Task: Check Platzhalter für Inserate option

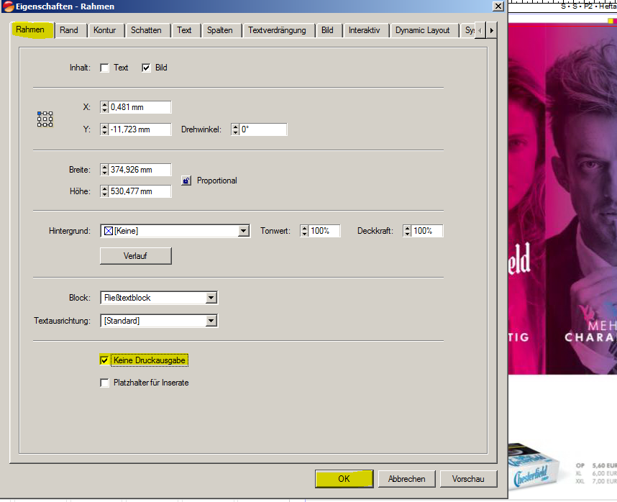Action: click(x=105, y=383)
